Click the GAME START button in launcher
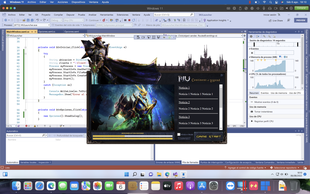 [209, 136]
